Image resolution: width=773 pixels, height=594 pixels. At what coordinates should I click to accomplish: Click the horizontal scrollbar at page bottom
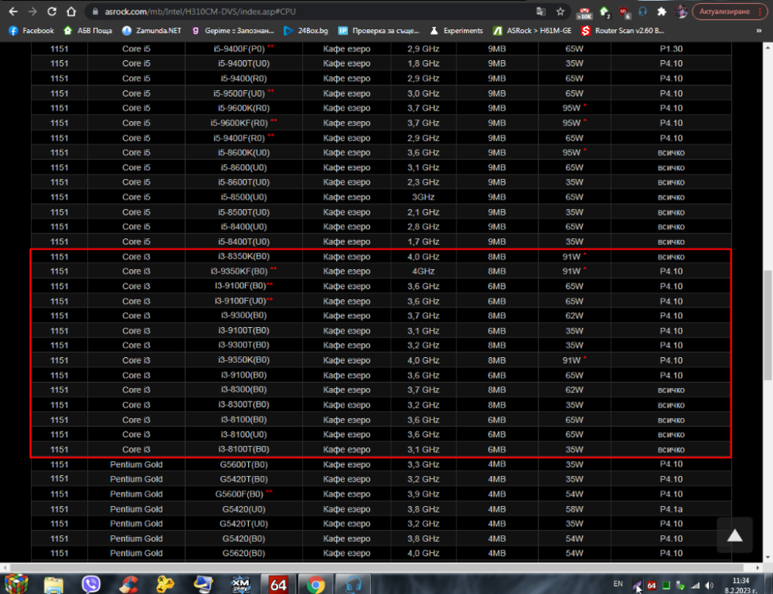tap(377, 567)
